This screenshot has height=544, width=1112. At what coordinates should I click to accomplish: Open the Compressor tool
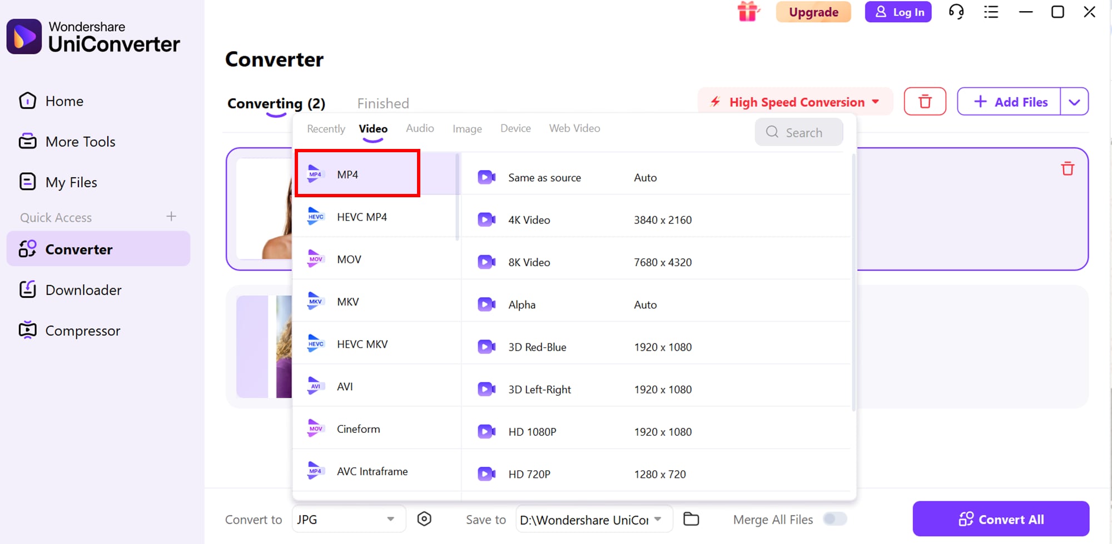98,331
